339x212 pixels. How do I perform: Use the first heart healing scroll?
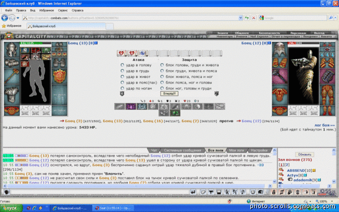(x=121, y=53)
